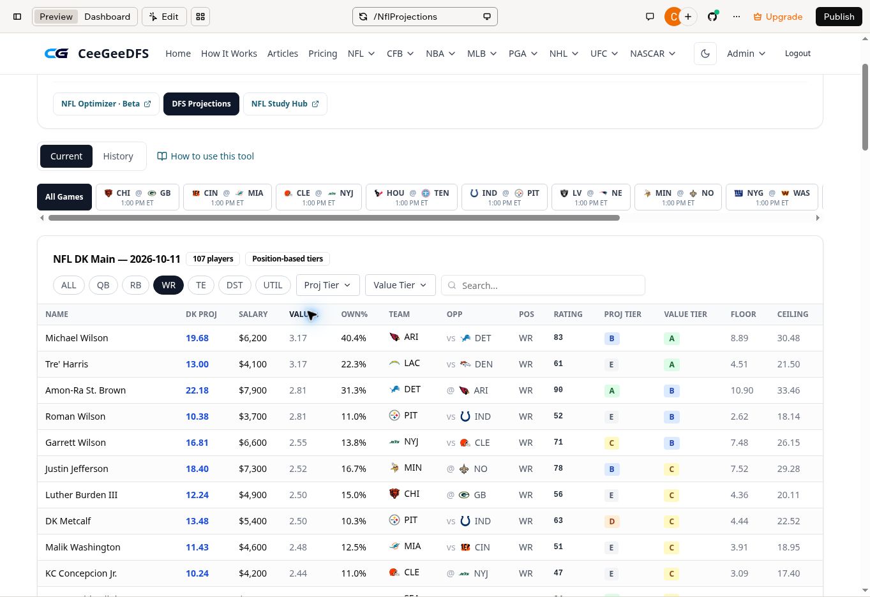Go to Home nav item
Viewport: 870px width, 597px height.
[x=178, y=54]
